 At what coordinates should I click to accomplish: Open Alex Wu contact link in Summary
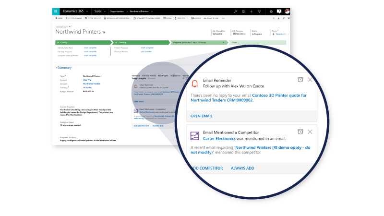click(x=87, y=80)
